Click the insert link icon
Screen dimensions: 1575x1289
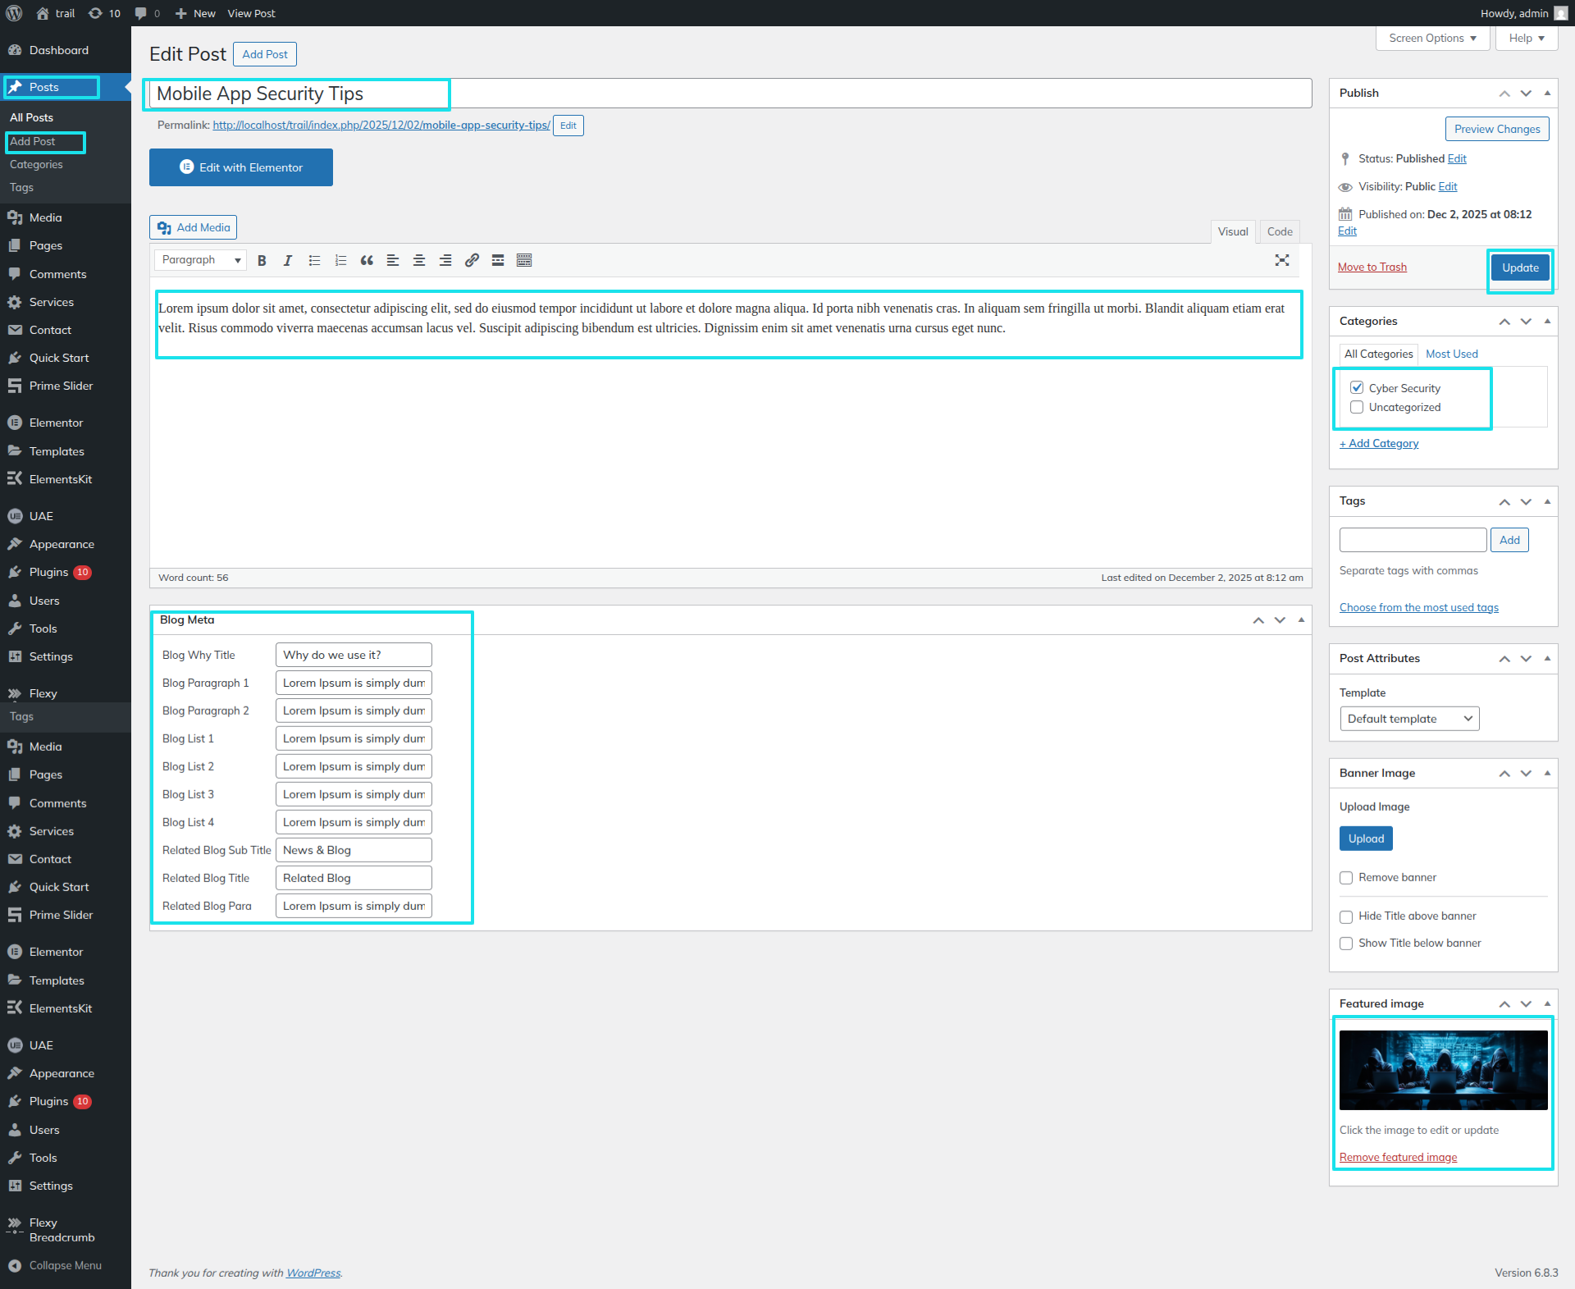tap(472, 260)
